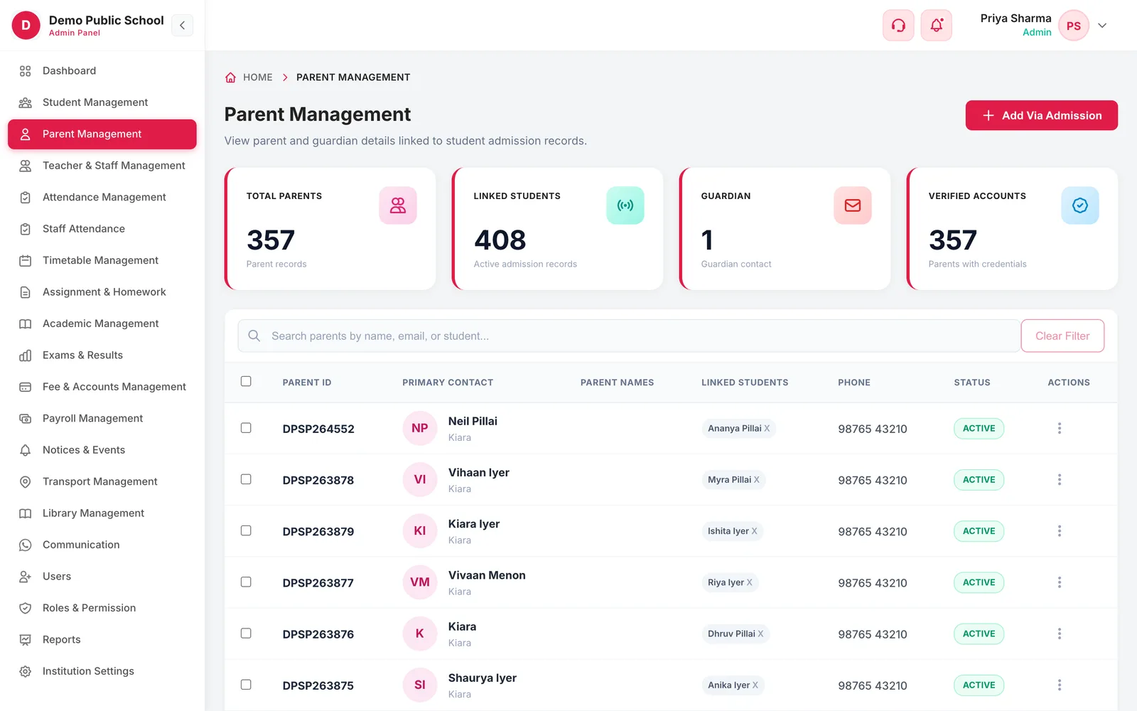Click the Total Parents card icon
Screen dimensions: 1137x711
coord(398,205)
